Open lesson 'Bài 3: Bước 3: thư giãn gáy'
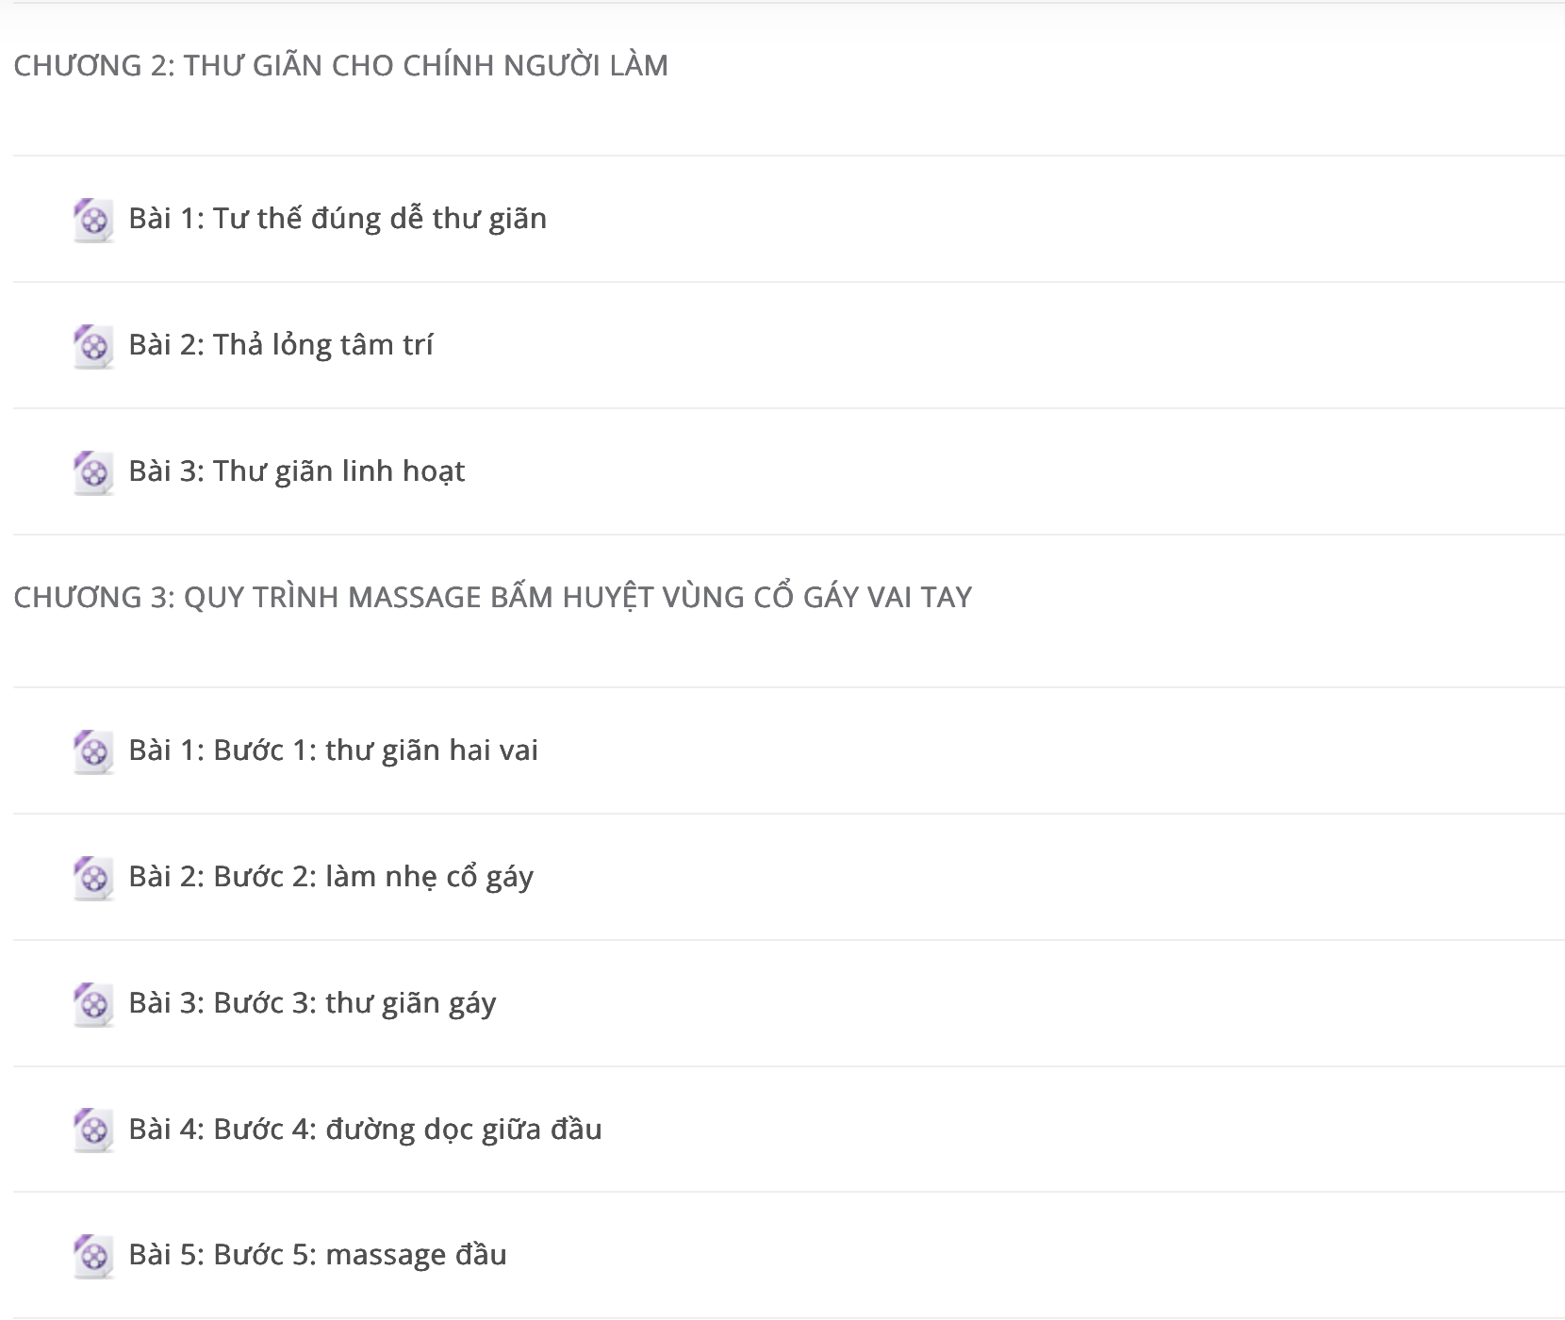The height and width of the screenshot is (1320, 1565). [312, 1003]
